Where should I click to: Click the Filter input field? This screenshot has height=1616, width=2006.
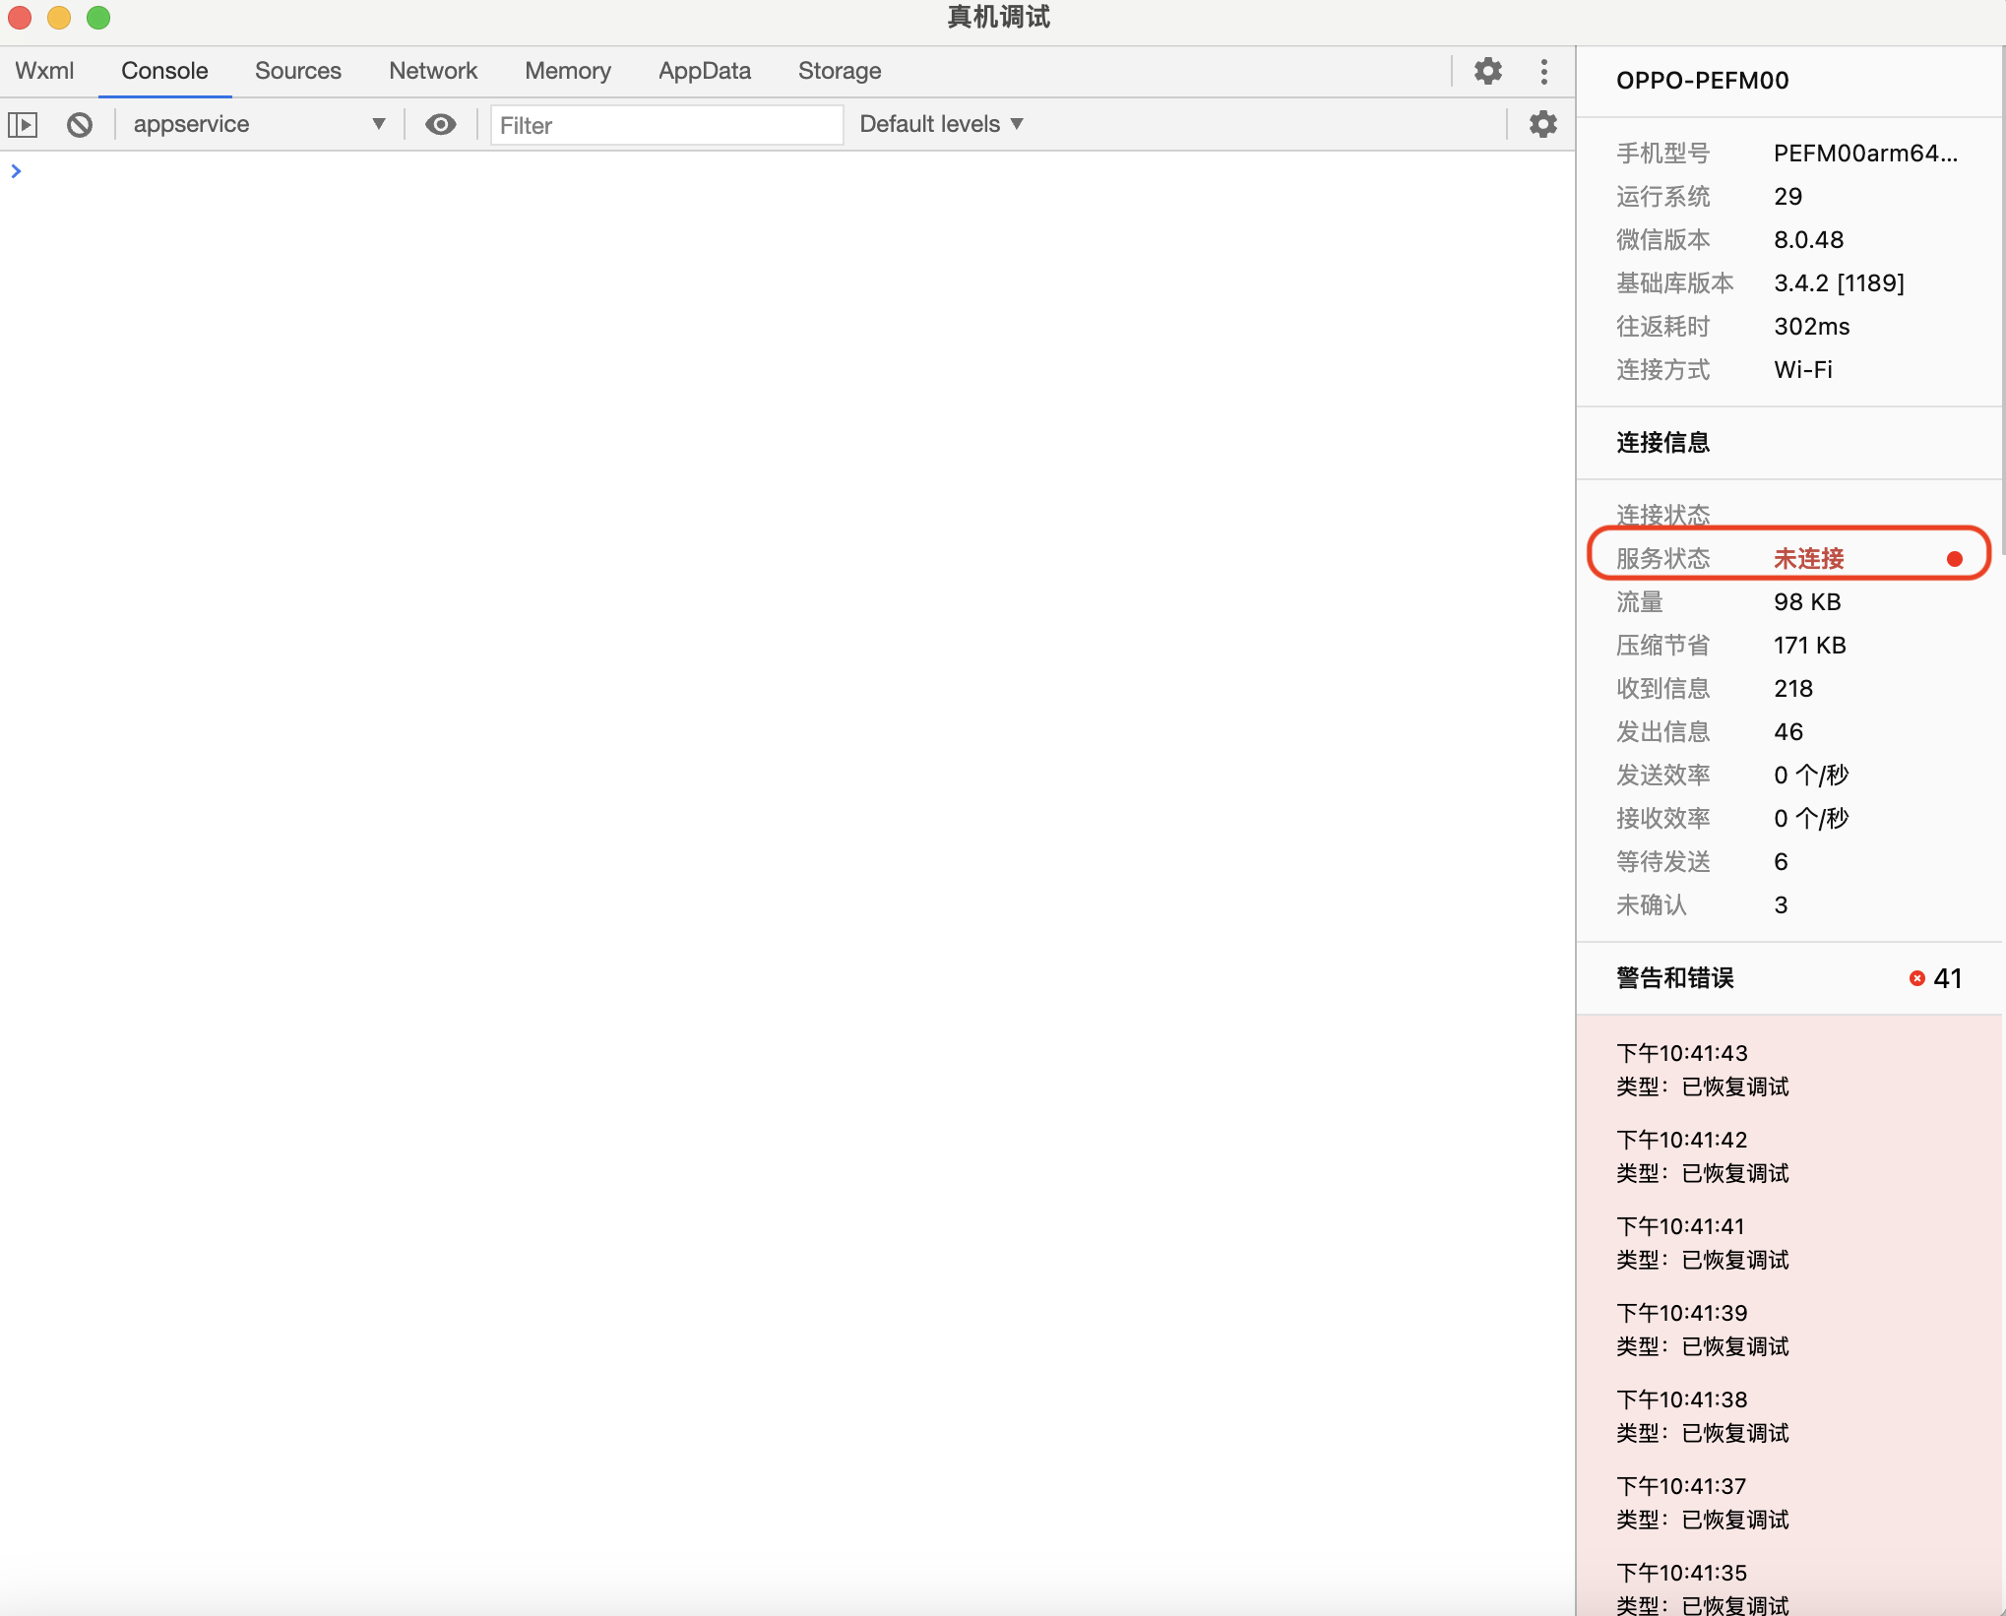pos(666,125)
